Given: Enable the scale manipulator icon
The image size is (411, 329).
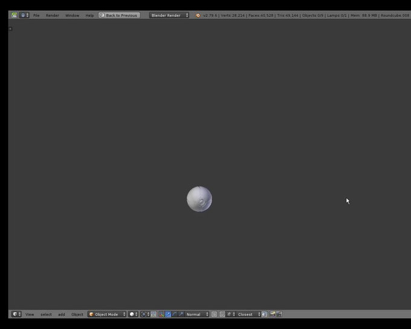Looking at the screenshot, I should (181, 314).
